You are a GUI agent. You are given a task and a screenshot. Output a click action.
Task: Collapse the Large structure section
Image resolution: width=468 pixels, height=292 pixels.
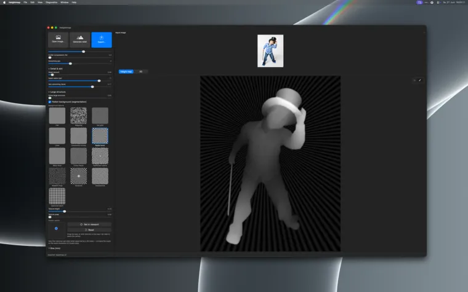coord(57,92)
